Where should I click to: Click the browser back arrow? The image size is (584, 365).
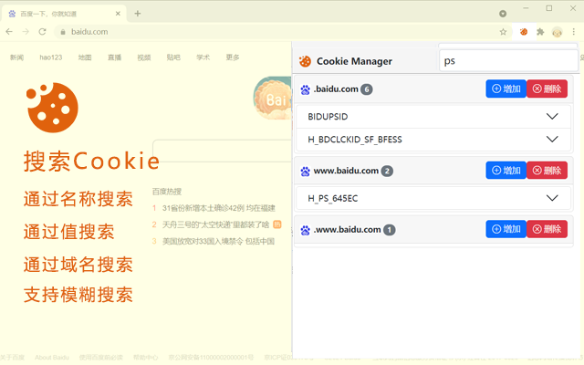(x=9, y=32)
